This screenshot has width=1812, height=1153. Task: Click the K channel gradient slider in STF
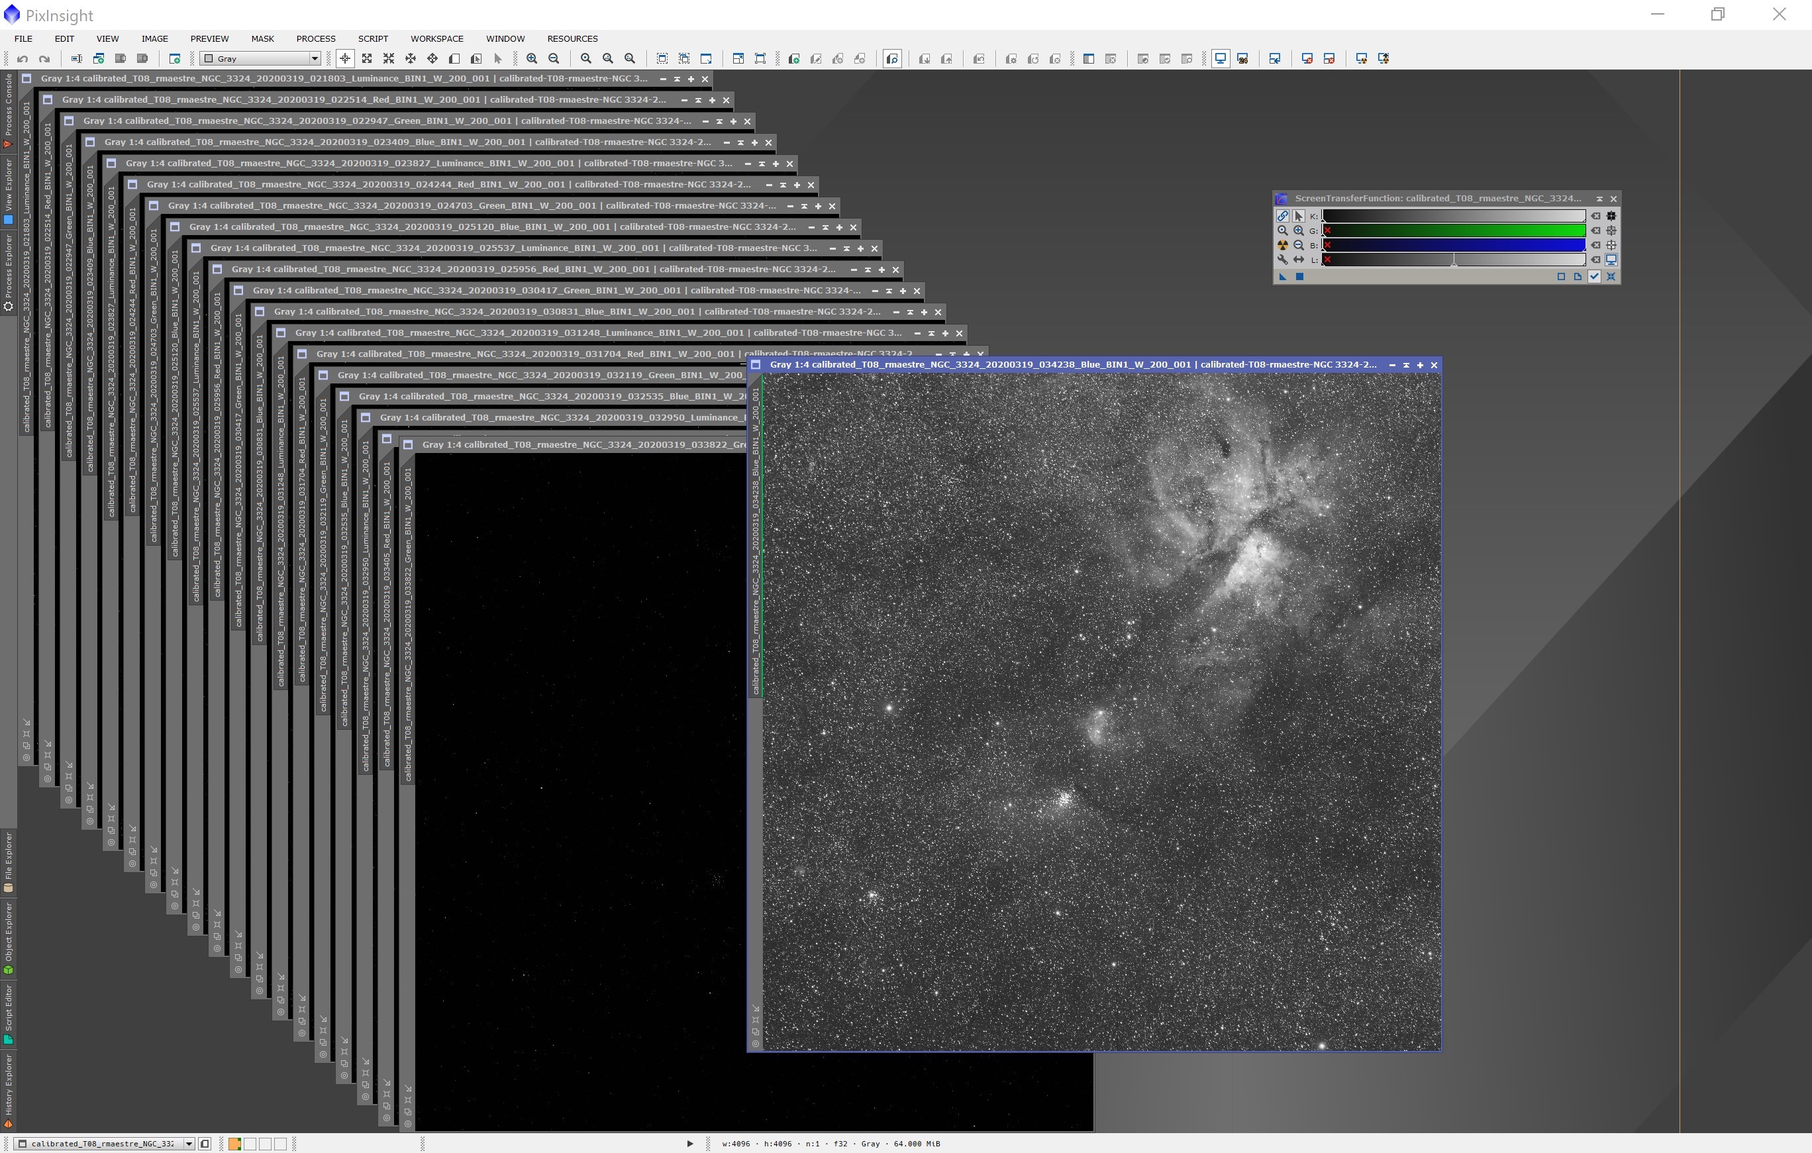coord(1454,216)
